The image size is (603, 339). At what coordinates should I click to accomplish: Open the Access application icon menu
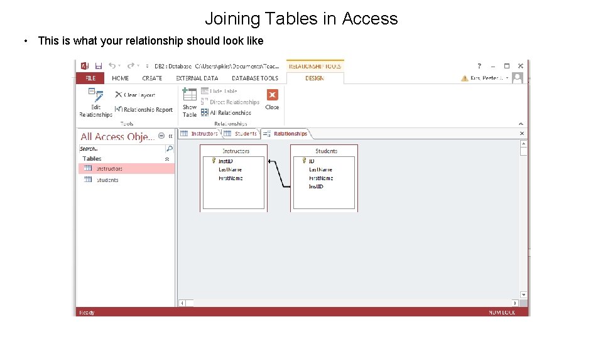[x=85, y=66]
